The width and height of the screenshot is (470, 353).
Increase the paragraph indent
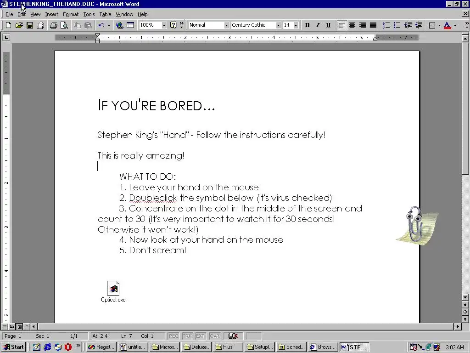click(419, 25)
